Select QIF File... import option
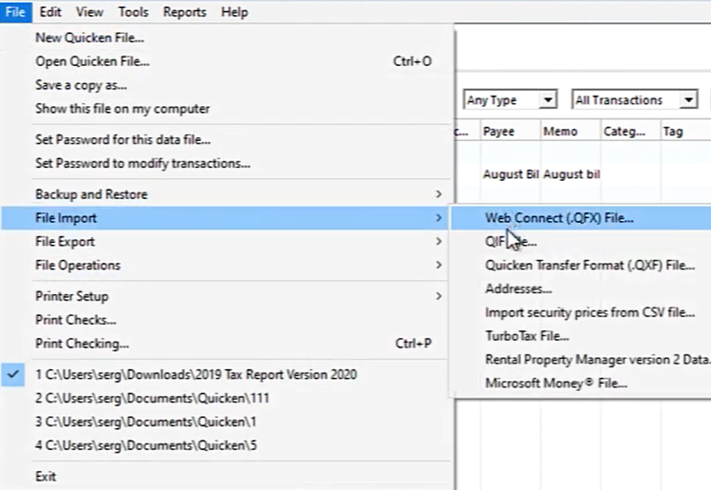 [x=581, y=242]
